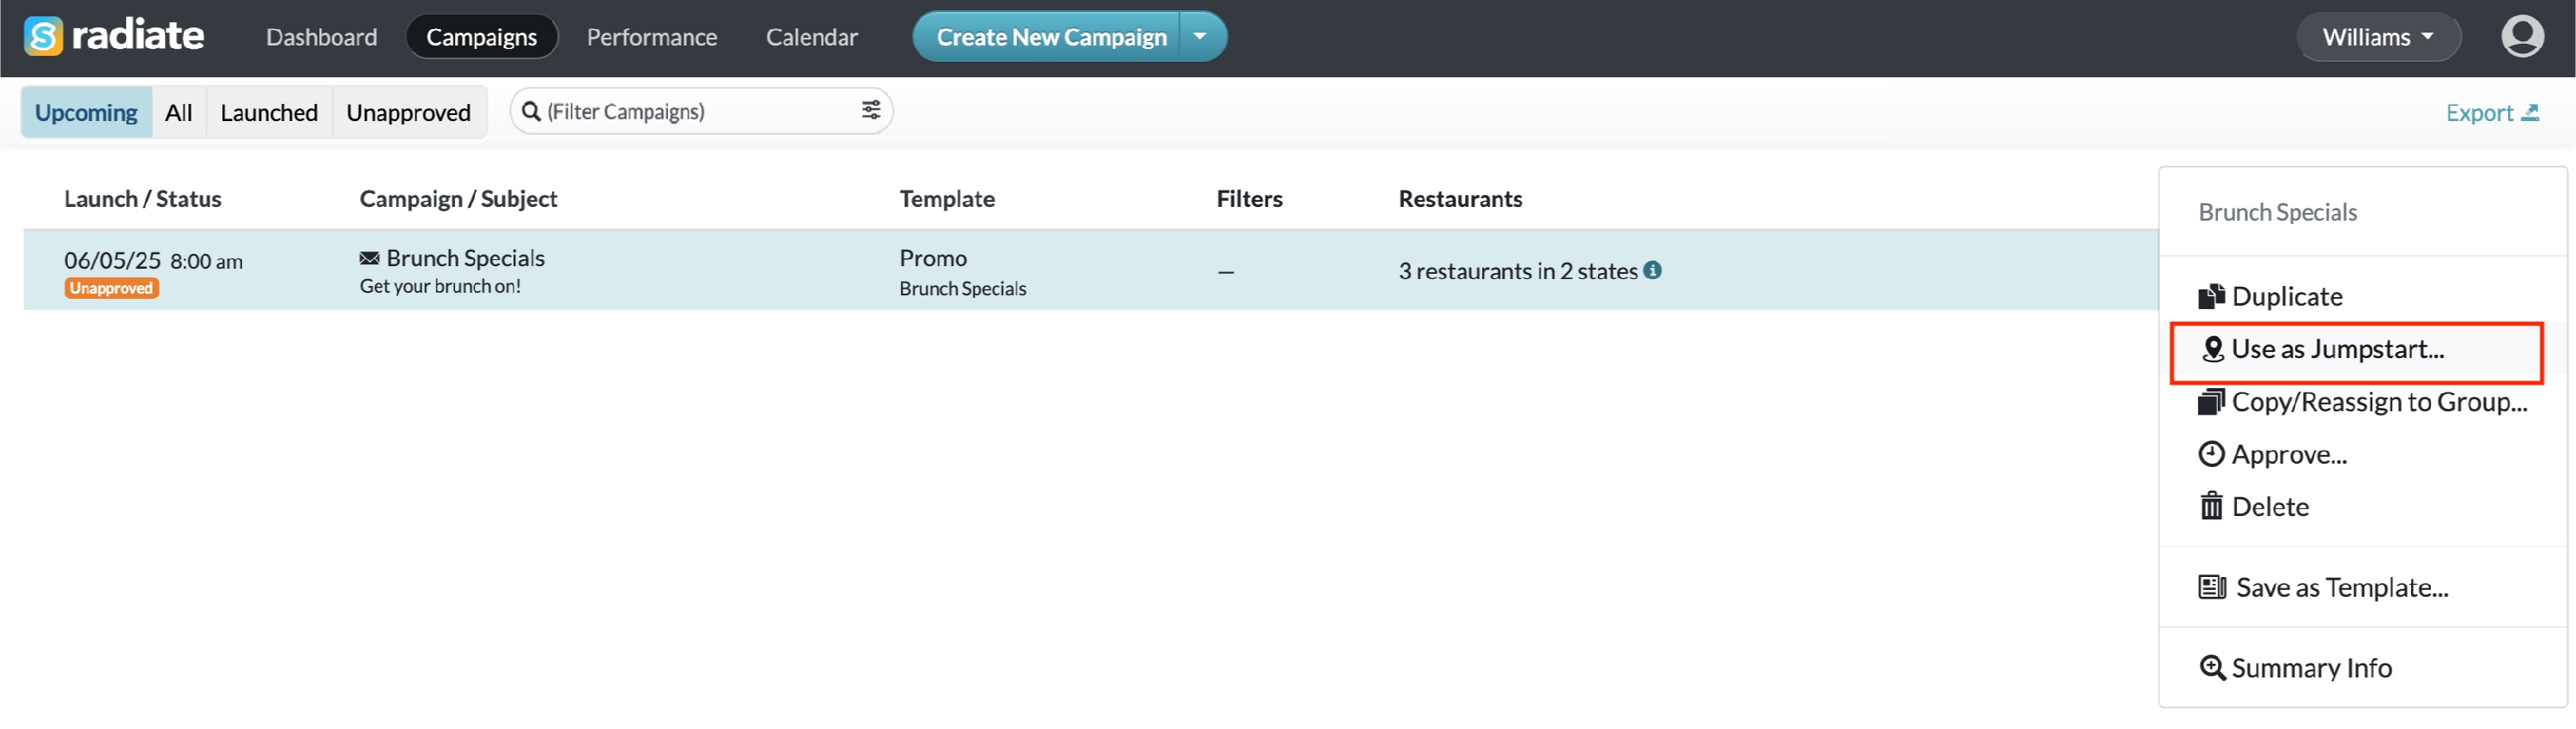Show All campaigns tab
Viewport: 2576px width, 729px height.
point(178,112)
